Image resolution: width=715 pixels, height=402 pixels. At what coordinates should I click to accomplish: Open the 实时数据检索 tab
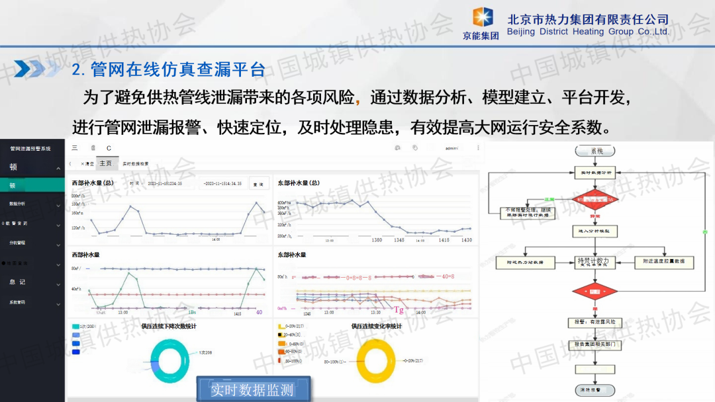pyautogui.click(x=136, y=163)
